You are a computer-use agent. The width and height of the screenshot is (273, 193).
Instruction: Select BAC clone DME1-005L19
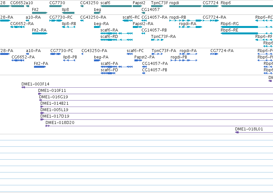point(157,113)
